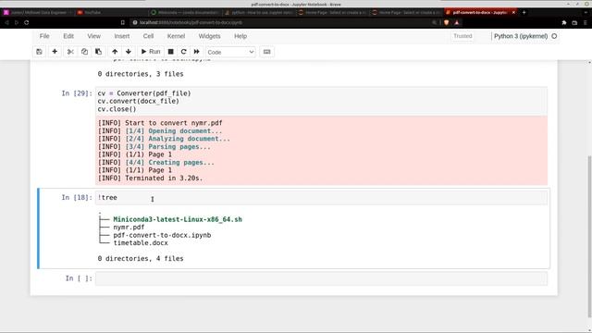The height and width of the screenshot is (333, 592).
Task: Save notebook with the floppy disk icon
Action: pos(39,52)
